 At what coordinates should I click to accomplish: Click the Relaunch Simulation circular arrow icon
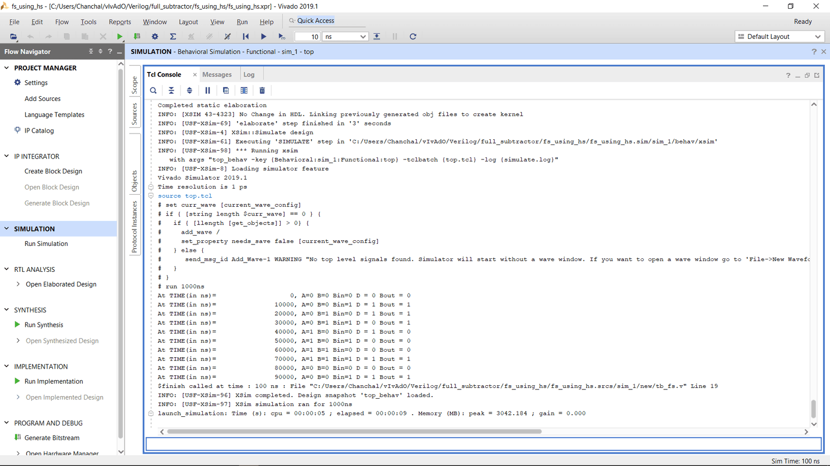click(413, 37)
